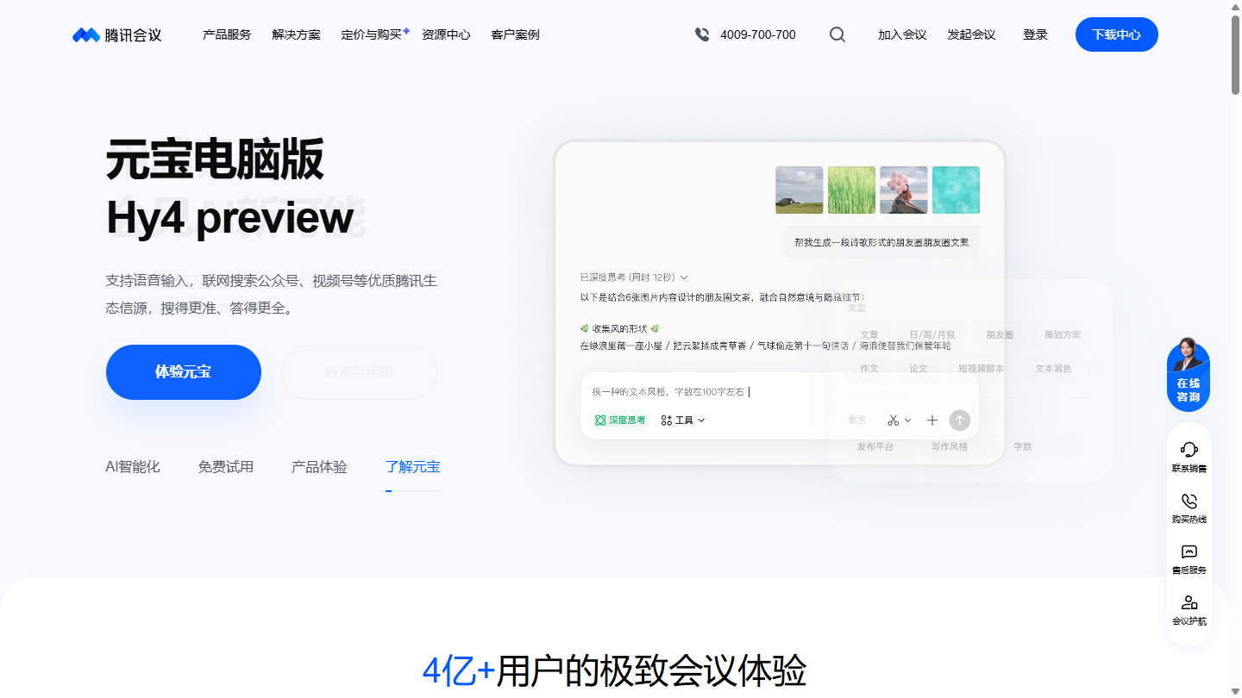The width and height of the screenshot is (1242, 698).
Task: Click the 会议护航 person icon
Action: click(1189, 602)
